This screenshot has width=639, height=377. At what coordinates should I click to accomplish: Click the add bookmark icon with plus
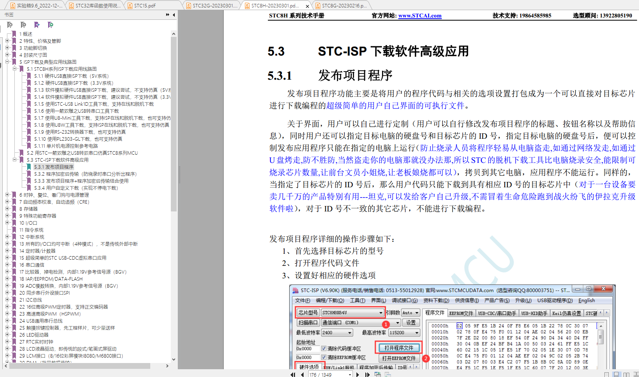coord(23,25)
